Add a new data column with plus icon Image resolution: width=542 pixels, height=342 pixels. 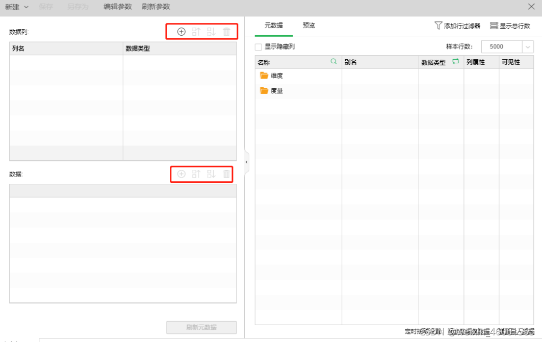[x=181, y=32]
